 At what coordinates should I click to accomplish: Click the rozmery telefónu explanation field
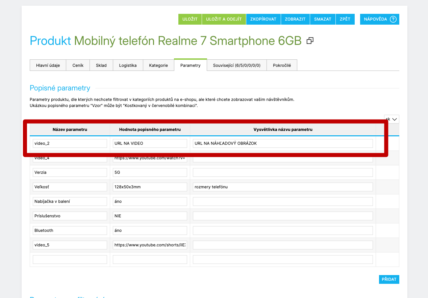tap(283, 187)
